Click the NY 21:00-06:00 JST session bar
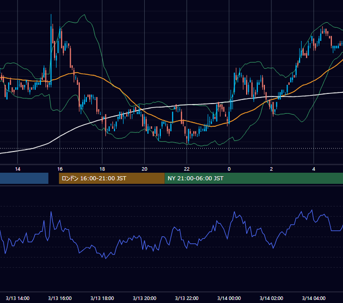The image size is (343, 303). (x=254, y=178)
